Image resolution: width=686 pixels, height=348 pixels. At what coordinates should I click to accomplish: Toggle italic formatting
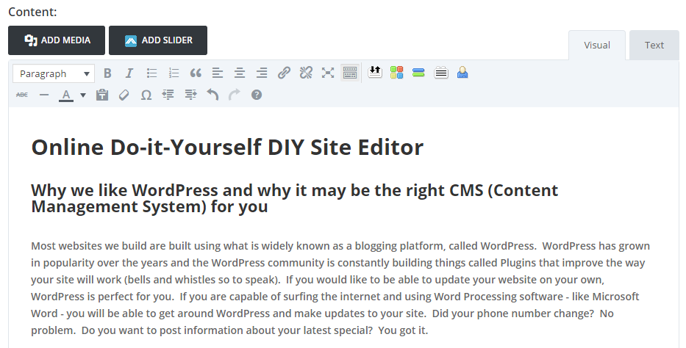point(129,73)
